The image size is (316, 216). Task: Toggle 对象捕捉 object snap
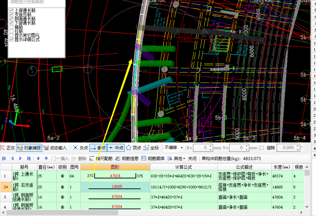tap(29, 148)
